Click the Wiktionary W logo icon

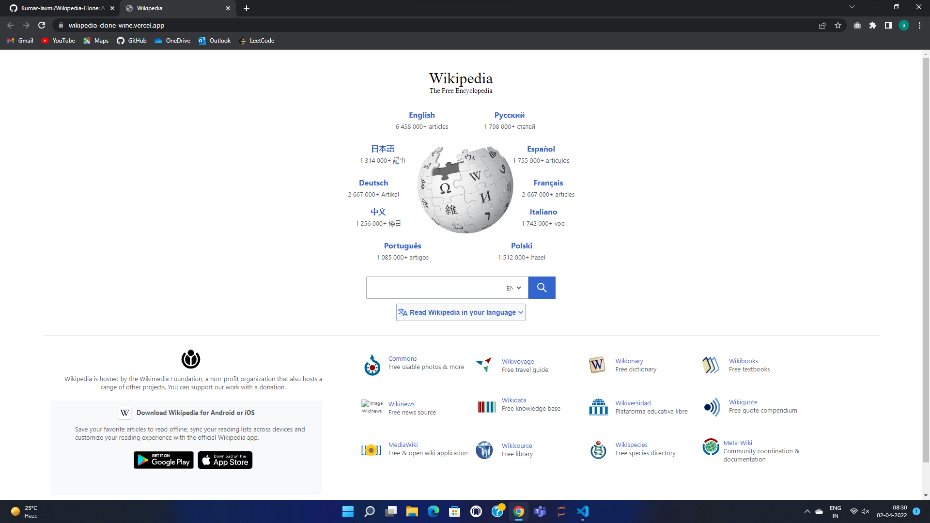tap(597, 365)
